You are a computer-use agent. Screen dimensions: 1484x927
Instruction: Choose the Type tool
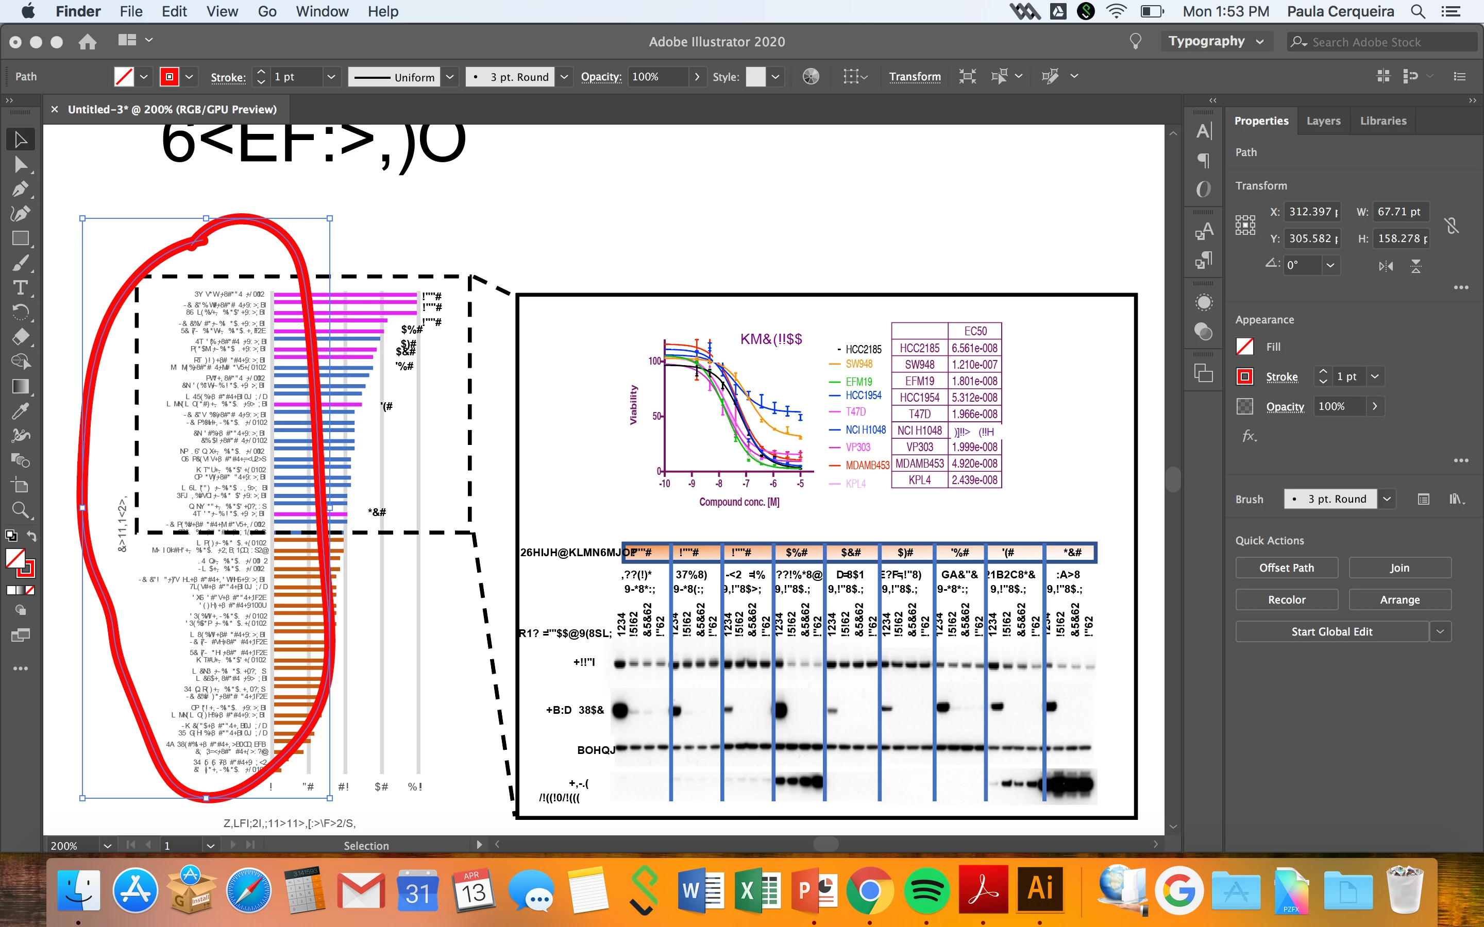point(20,287)
